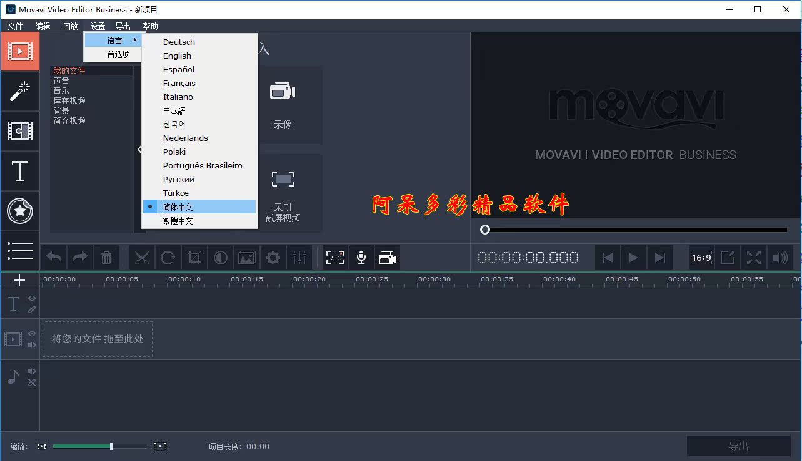Click the camcorder icon in the toolbar
This screenshot has height=461, width=802.
coord(388,258)
